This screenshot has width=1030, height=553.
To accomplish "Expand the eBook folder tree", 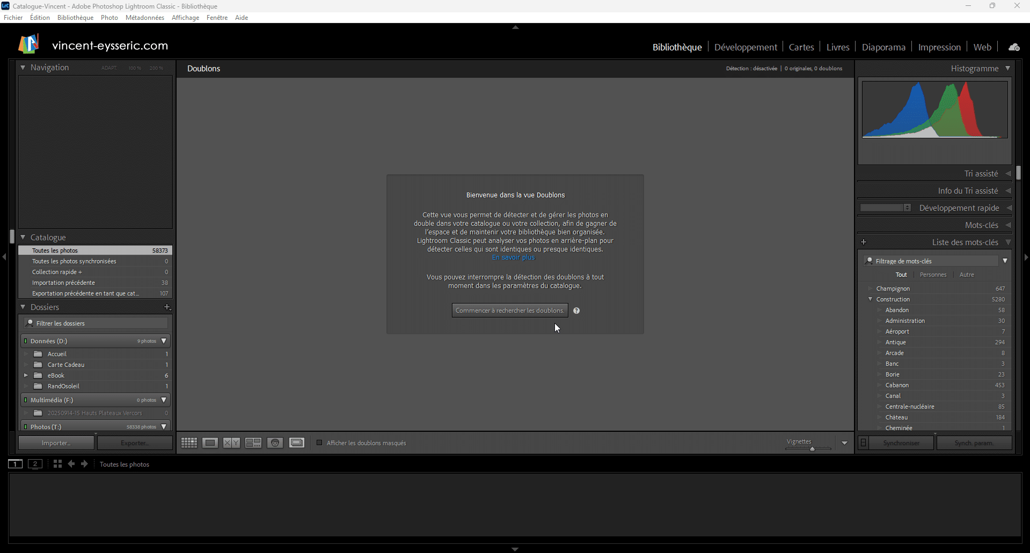I will coord(26,375).
